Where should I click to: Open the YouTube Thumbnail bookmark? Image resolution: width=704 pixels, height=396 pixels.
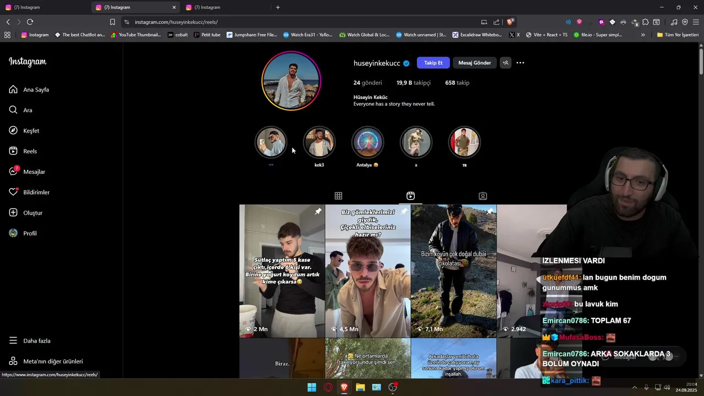[136, 35]
